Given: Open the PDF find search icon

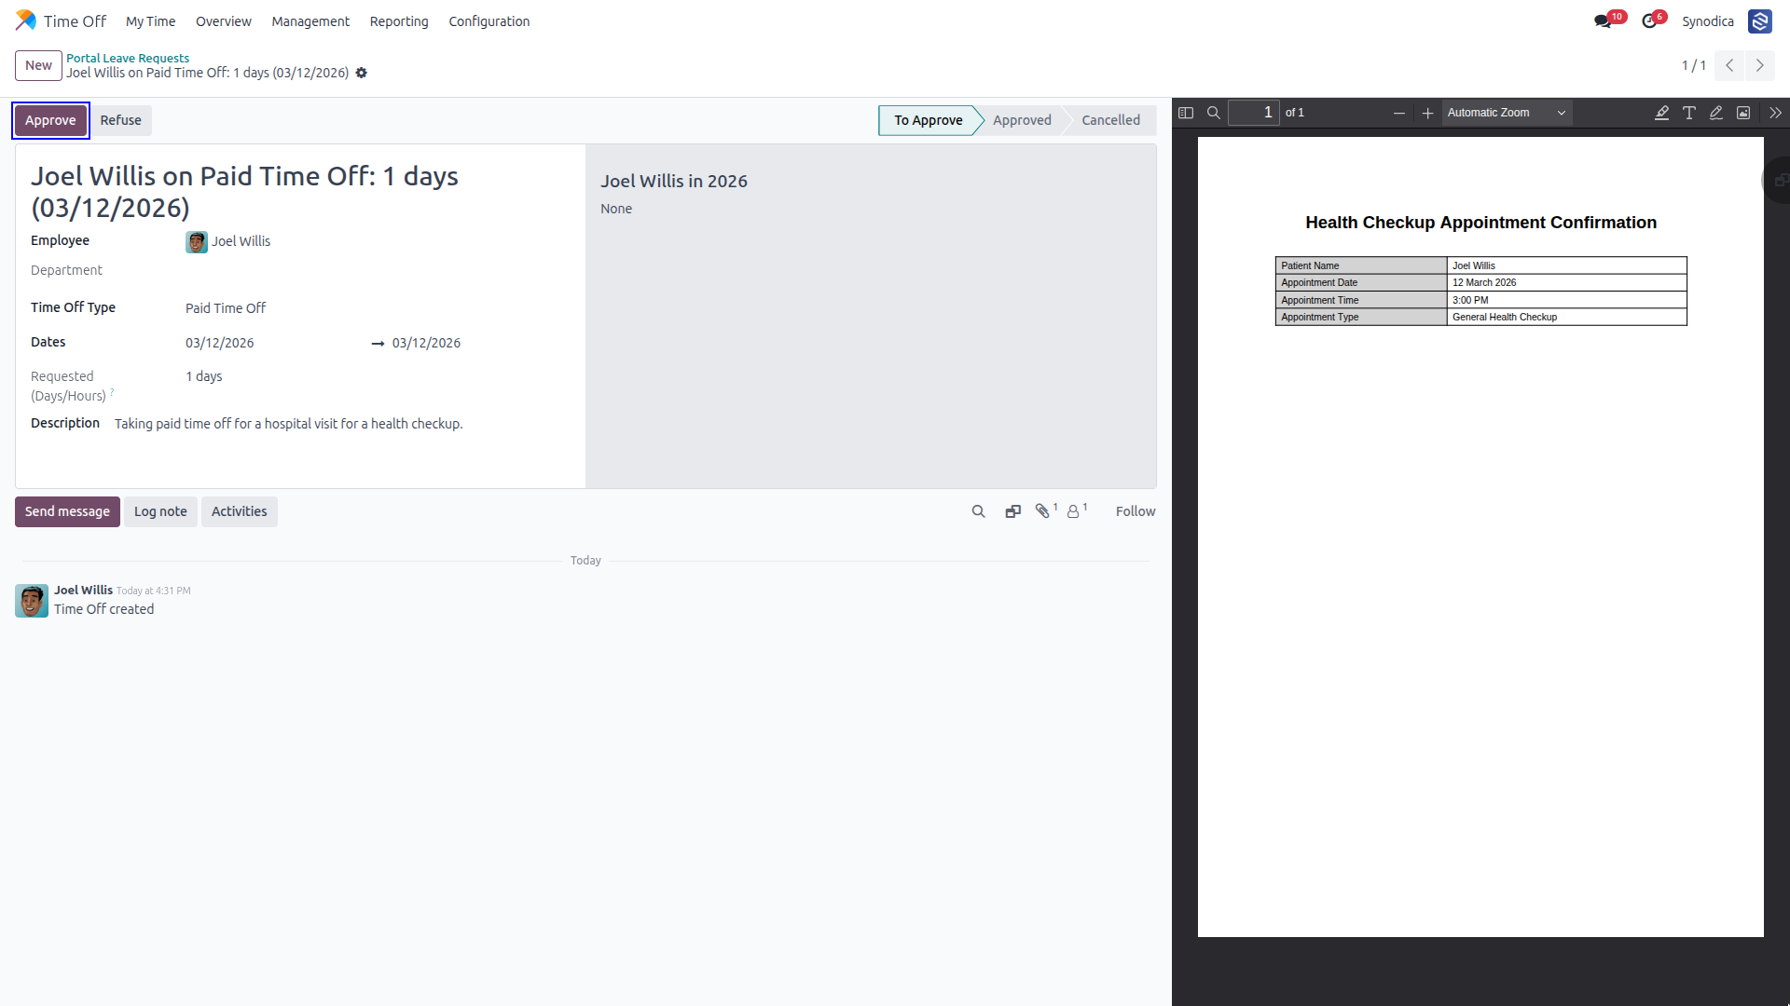Looking at the screenshot, I should 1214,113.
